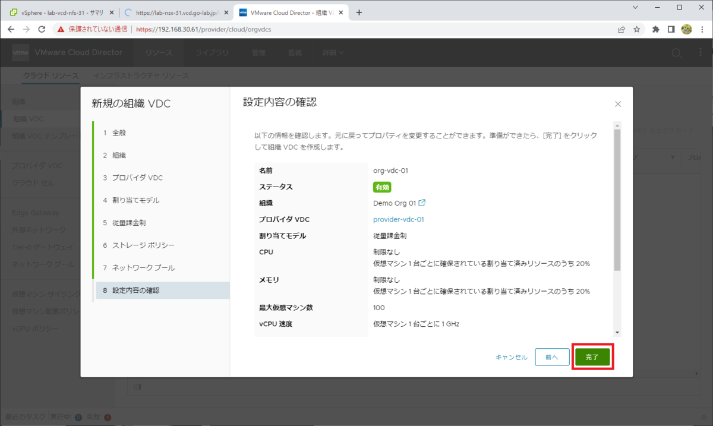Open Chrome three-dot menu

point(702,29)
